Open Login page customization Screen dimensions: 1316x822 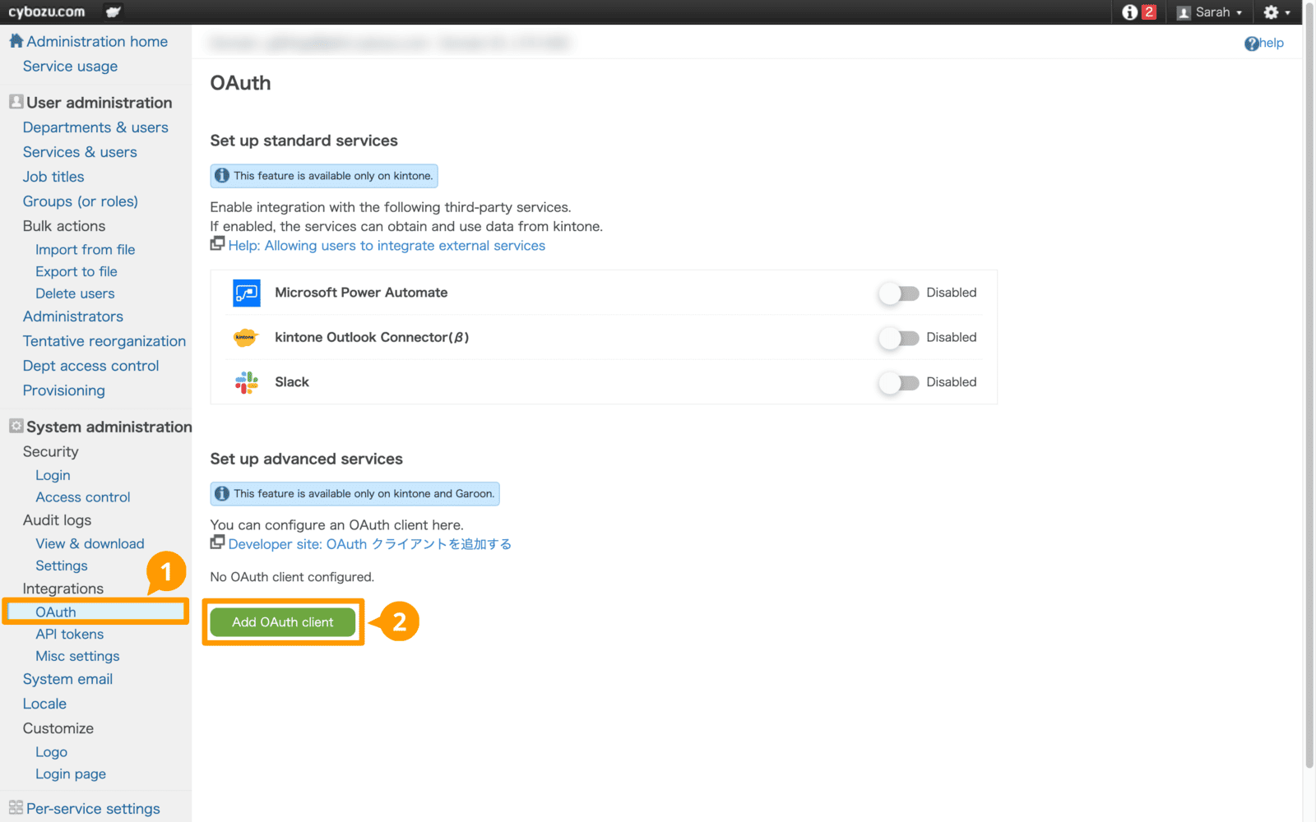click(71, 774)
